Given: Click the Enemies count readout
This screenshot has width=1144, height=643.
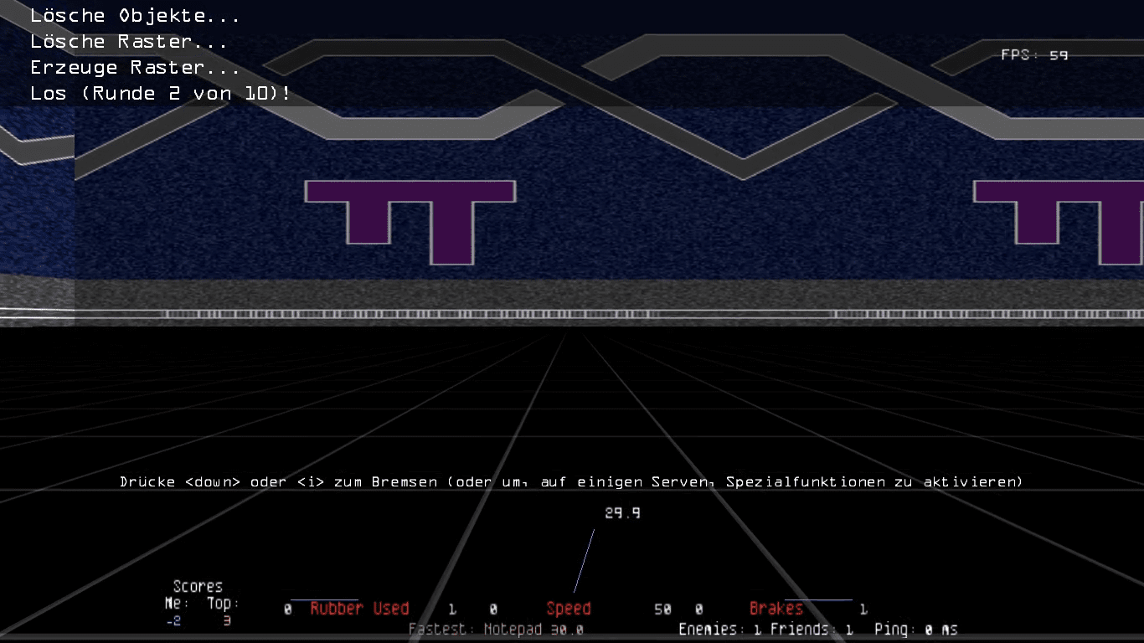Looking at the screenshot, I should pos(720,630).
